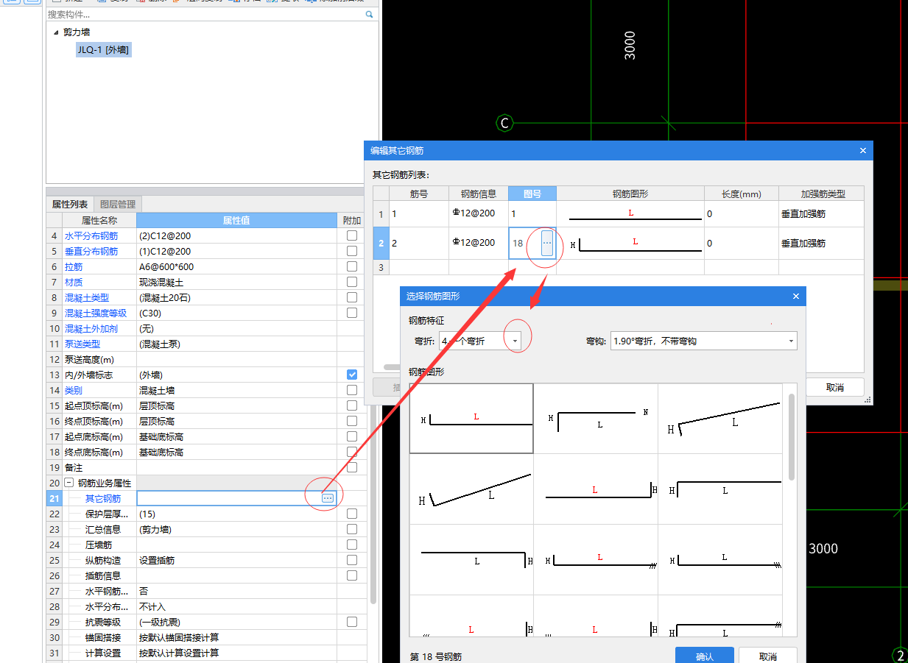Screen dimensions: 908x663
Task: Collapse the 钢筋业务属性 group
Action: (68, 483)
